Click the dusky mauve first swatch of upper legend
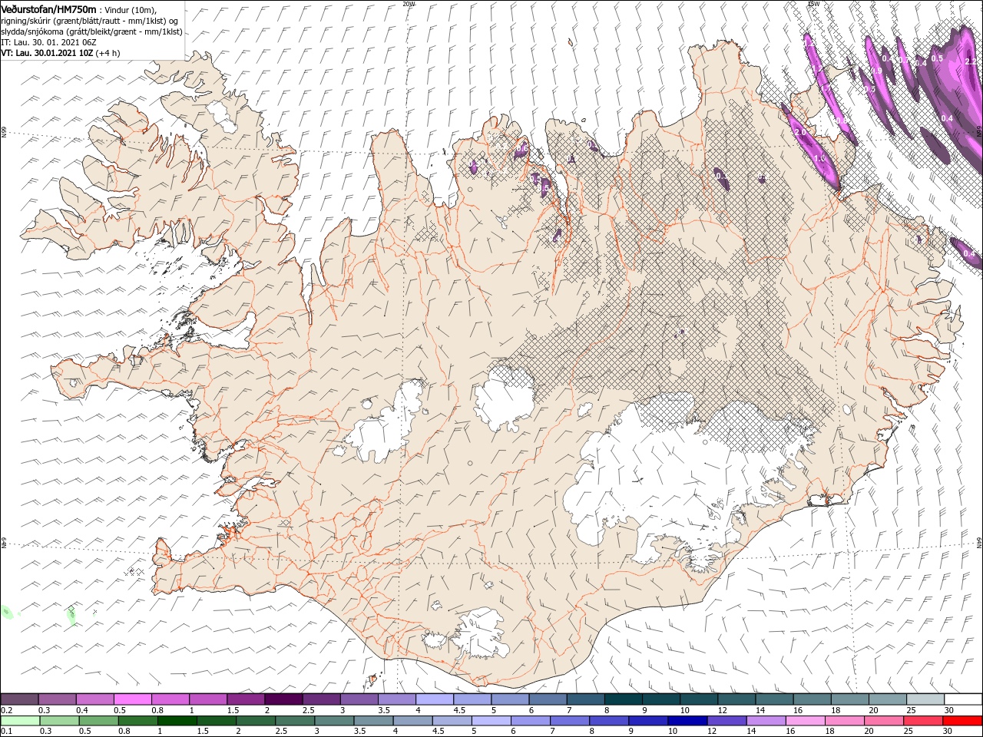 click(x=19, y=699)
